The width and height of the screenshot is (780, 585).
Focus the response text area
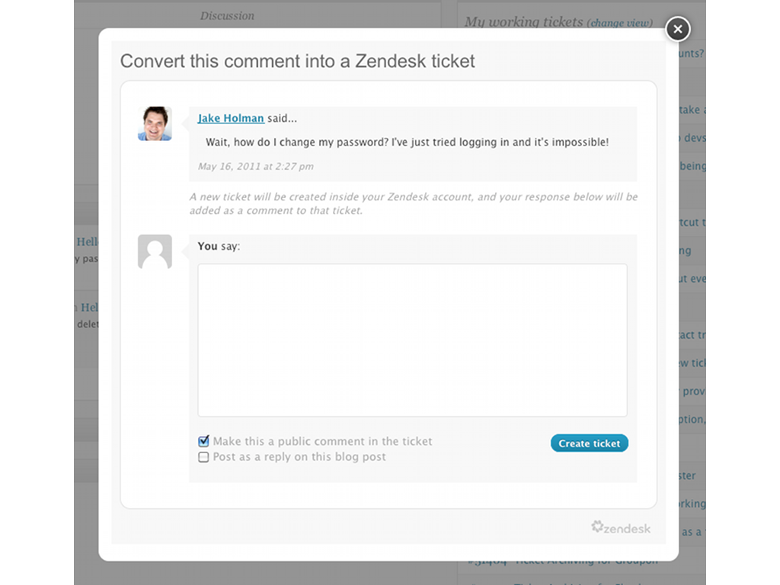tap(412, 340)
